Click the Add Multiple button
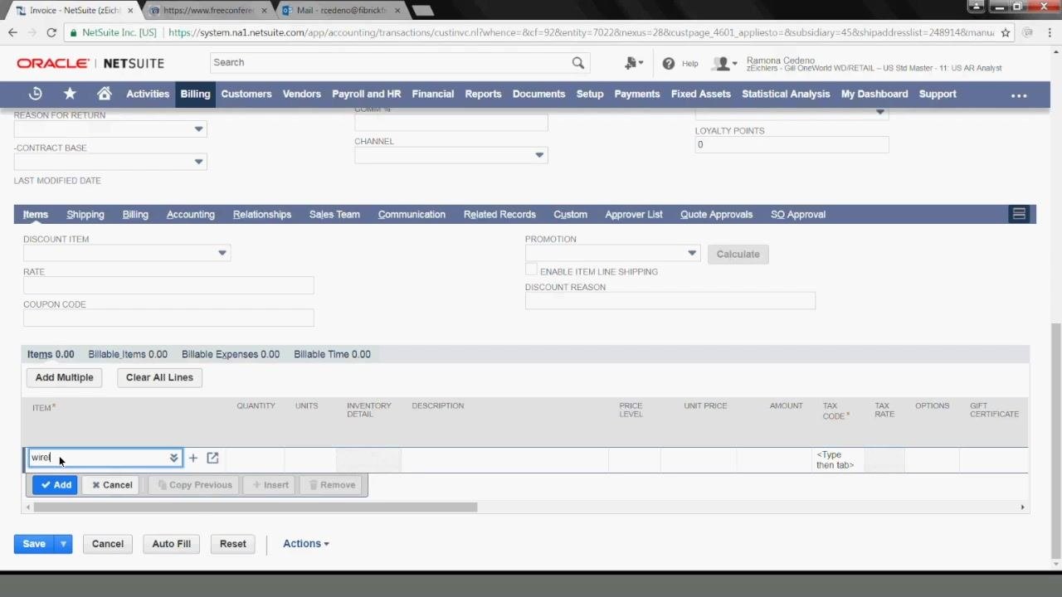This screenshot has height=597, width=1062. point(65,377)
